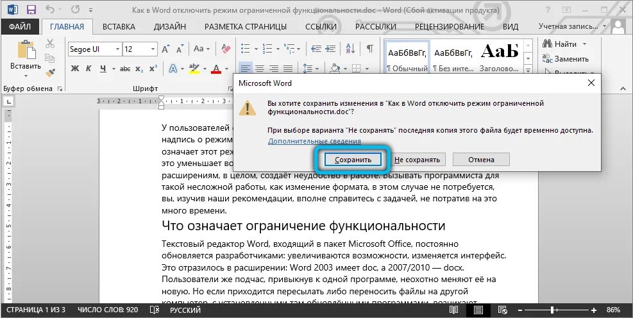
Task: Switch to Print Layout view icon
Action: point(478,310)
